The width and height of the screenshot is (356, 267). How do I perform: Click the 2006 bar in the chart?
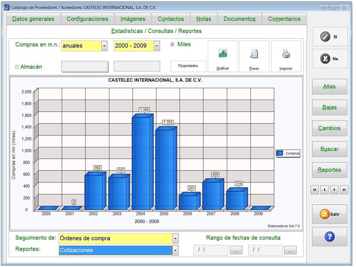pyautogui.click(x=189, y=201)
